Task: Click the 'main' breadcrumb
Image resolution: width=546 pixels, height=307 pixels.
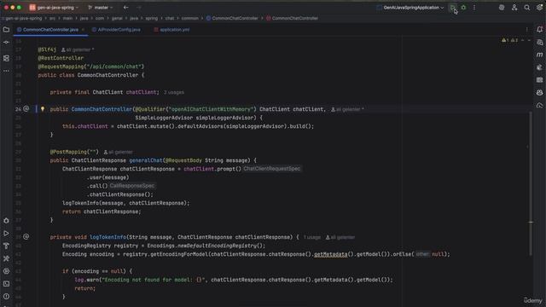Action: click(x=67, y=18)
